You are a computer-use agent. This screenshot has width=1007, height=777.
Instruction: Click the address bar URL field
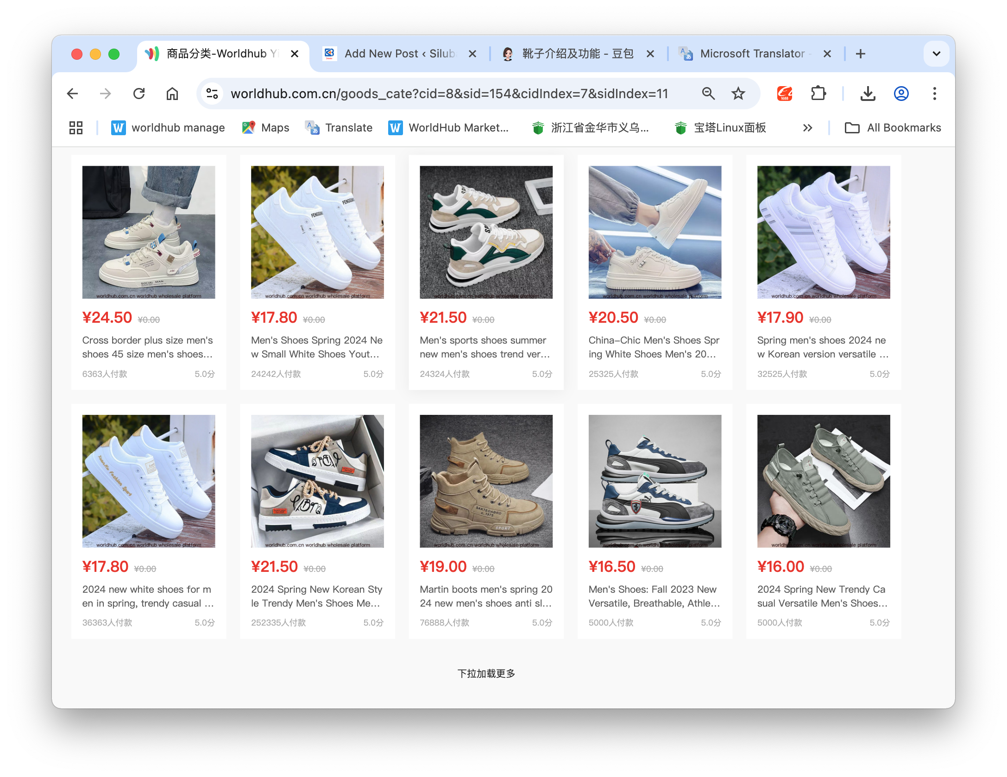[x=449, y=94]
